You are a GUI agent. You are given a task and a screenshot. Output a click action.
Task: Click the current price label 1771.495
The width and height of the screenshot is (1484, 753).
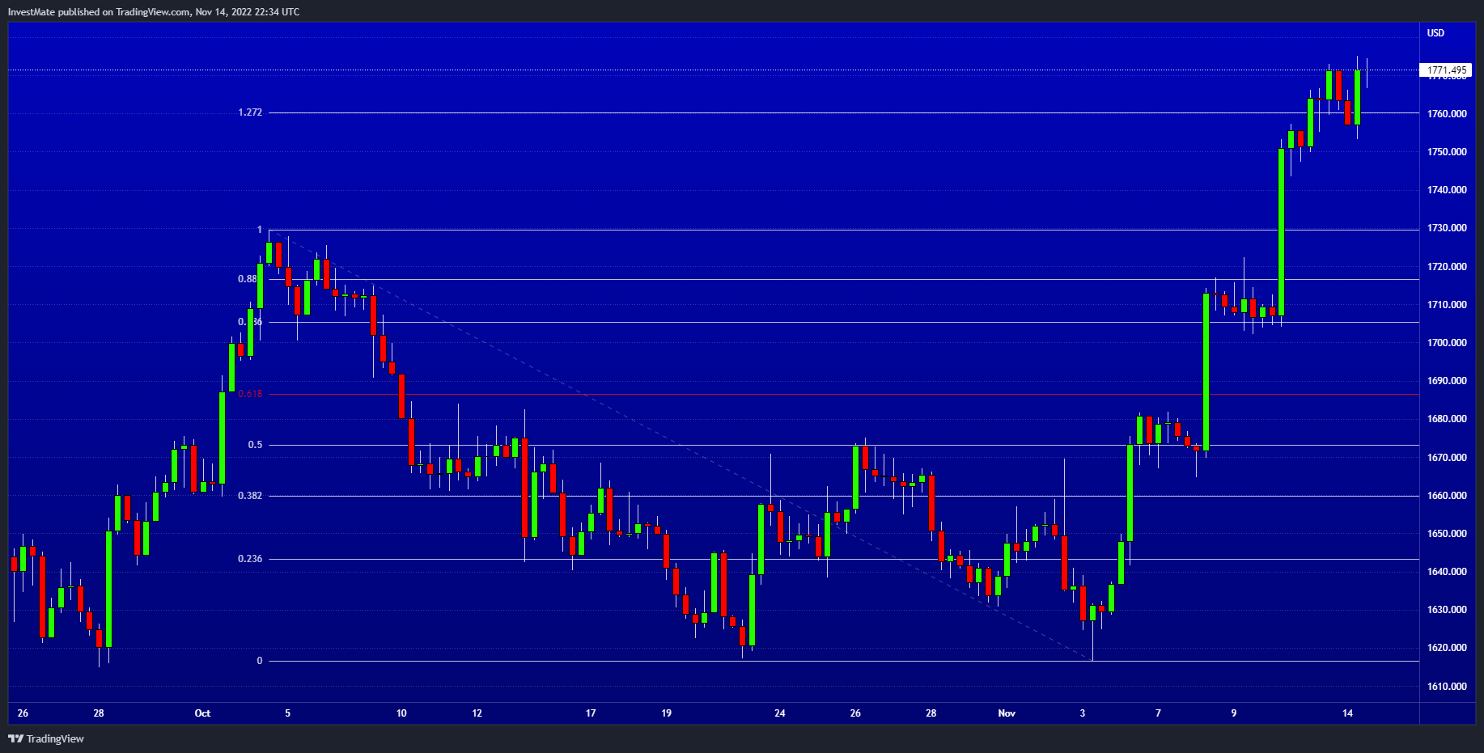coord(1446,70)
